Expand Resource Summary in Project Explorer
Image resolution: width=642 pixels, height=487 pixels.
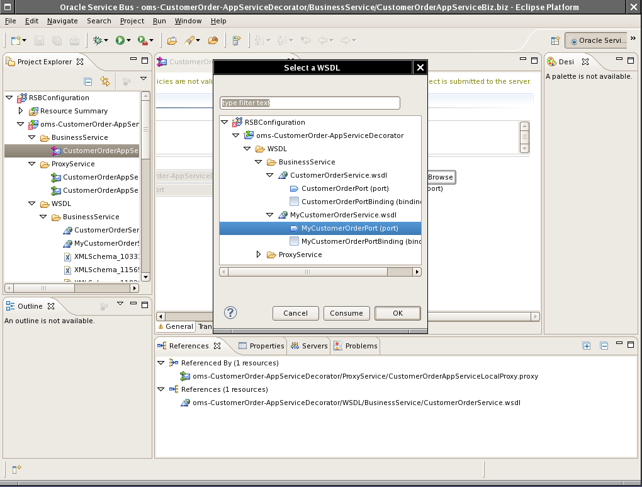(x=21, y=111)
